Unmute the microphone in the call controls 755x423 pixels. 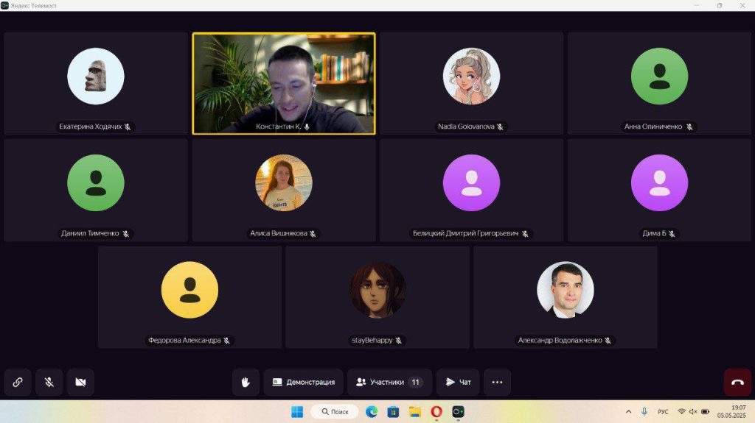coord(49,383)
